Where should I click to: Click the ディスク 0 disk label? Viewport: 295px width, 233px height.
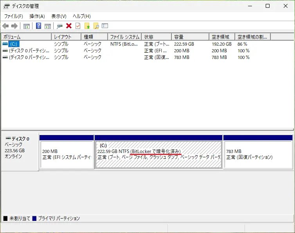(x=20, y=139)
